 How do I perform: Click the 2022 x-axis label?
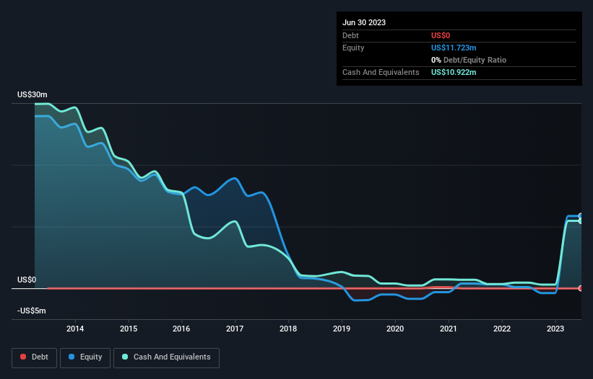click(502, 329)
